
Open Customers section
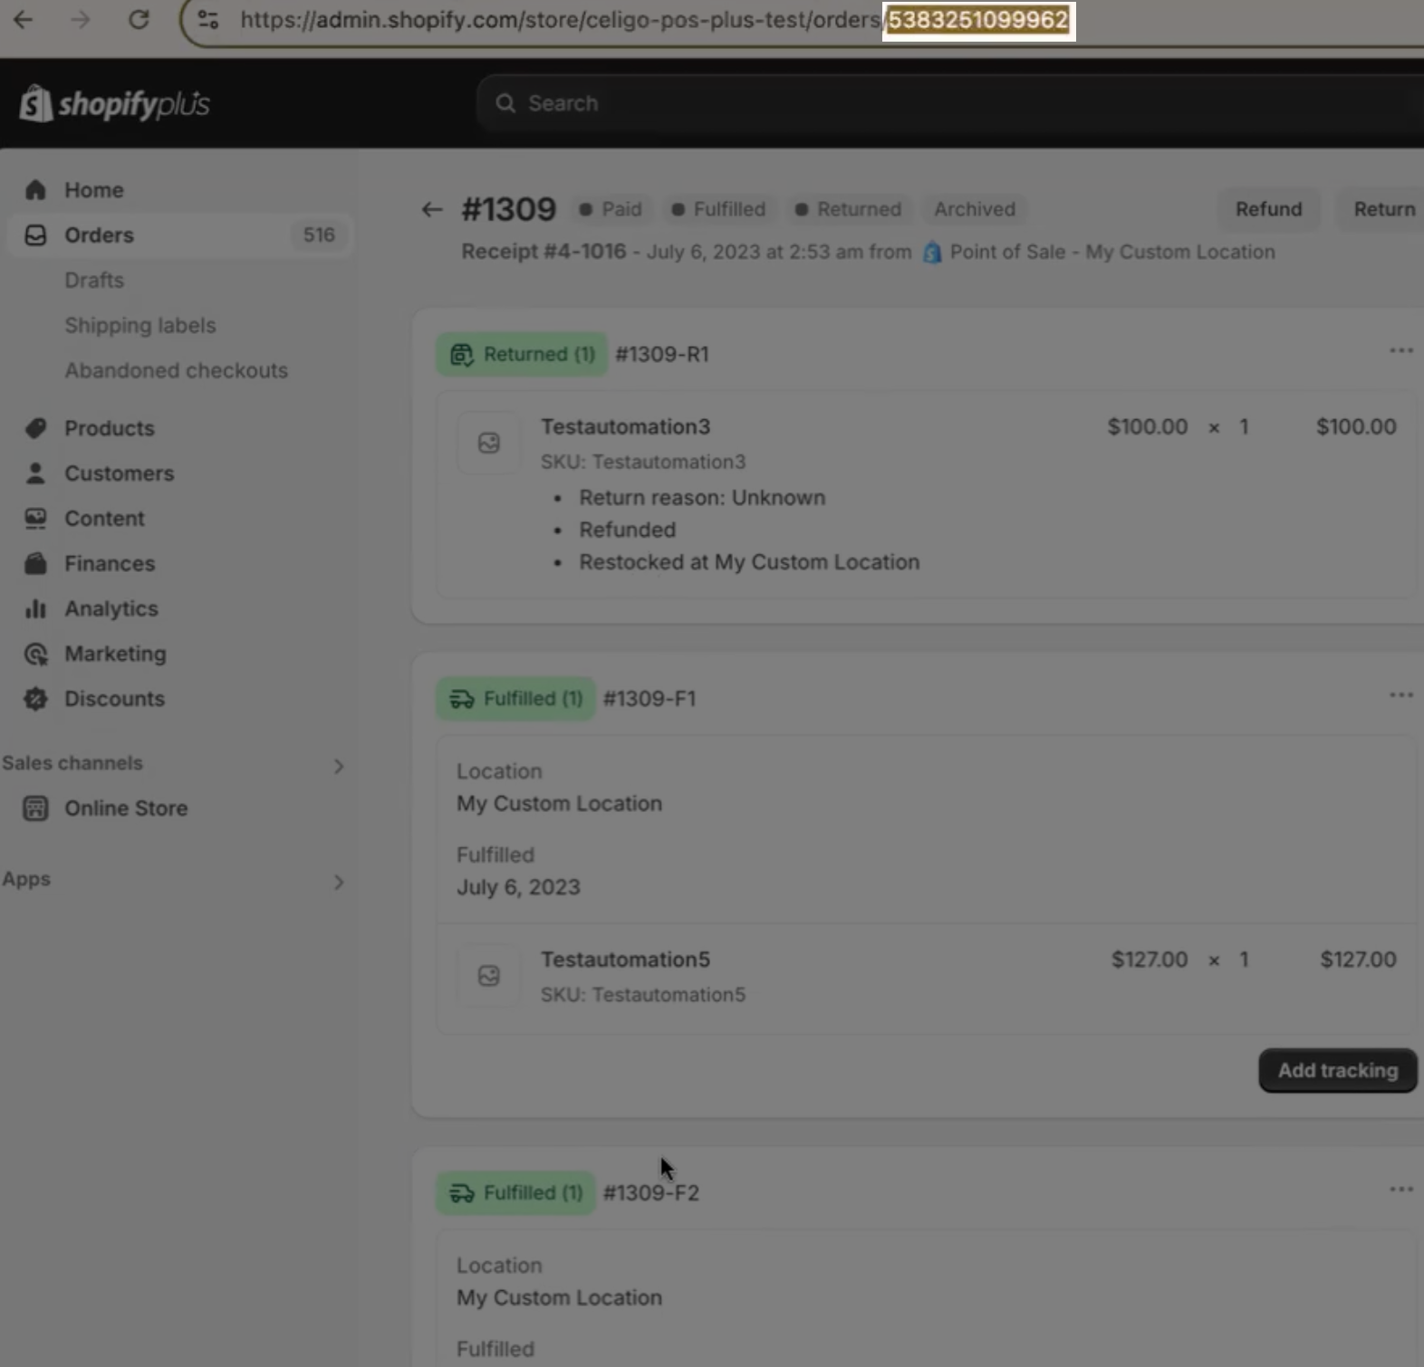(x=120, y=473)
